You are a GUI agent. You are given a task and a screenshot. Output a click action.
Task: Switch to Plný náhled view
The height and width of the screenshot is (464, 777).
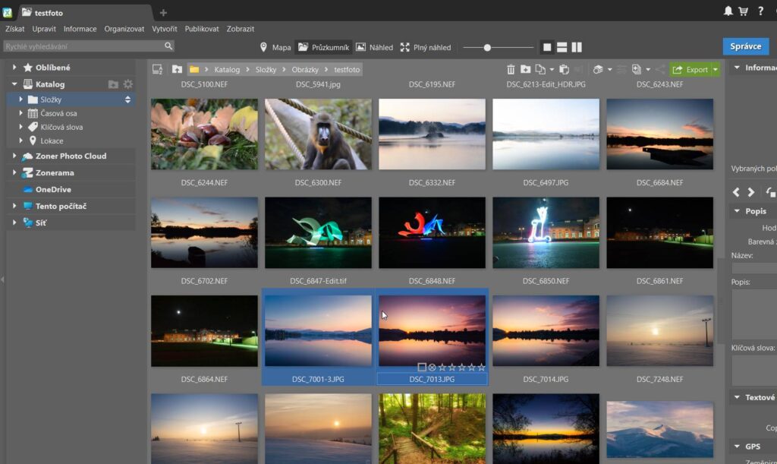point(426,47)
